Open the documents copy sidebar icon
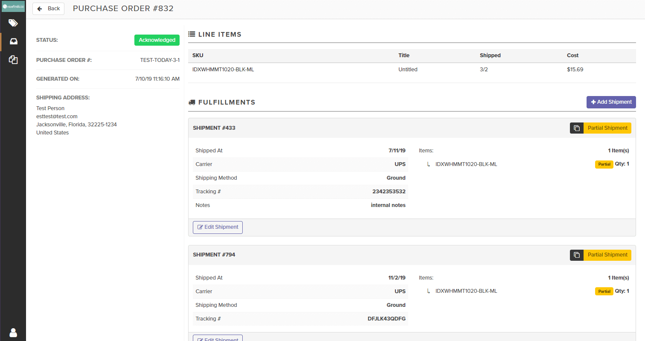This screenshot has width=645, height=341. point(13,60)
